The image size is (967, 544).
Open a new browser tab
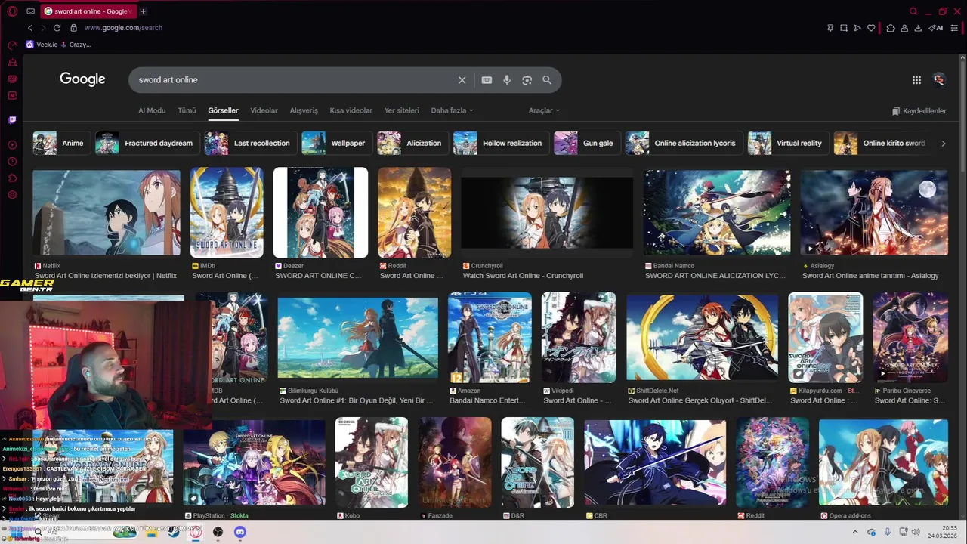tap(143, 11)
